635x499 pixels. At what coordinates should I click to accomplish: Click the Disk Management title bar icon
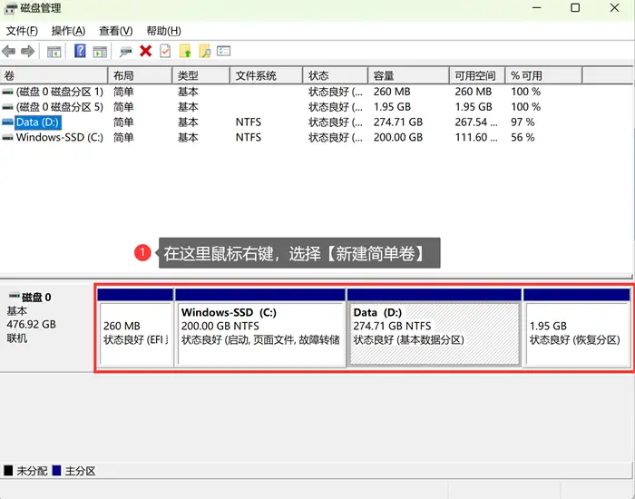[11, 8]
